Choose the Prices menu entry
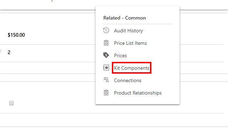The width and height of the screenshot is (228, 128). [x=120, y=55]
